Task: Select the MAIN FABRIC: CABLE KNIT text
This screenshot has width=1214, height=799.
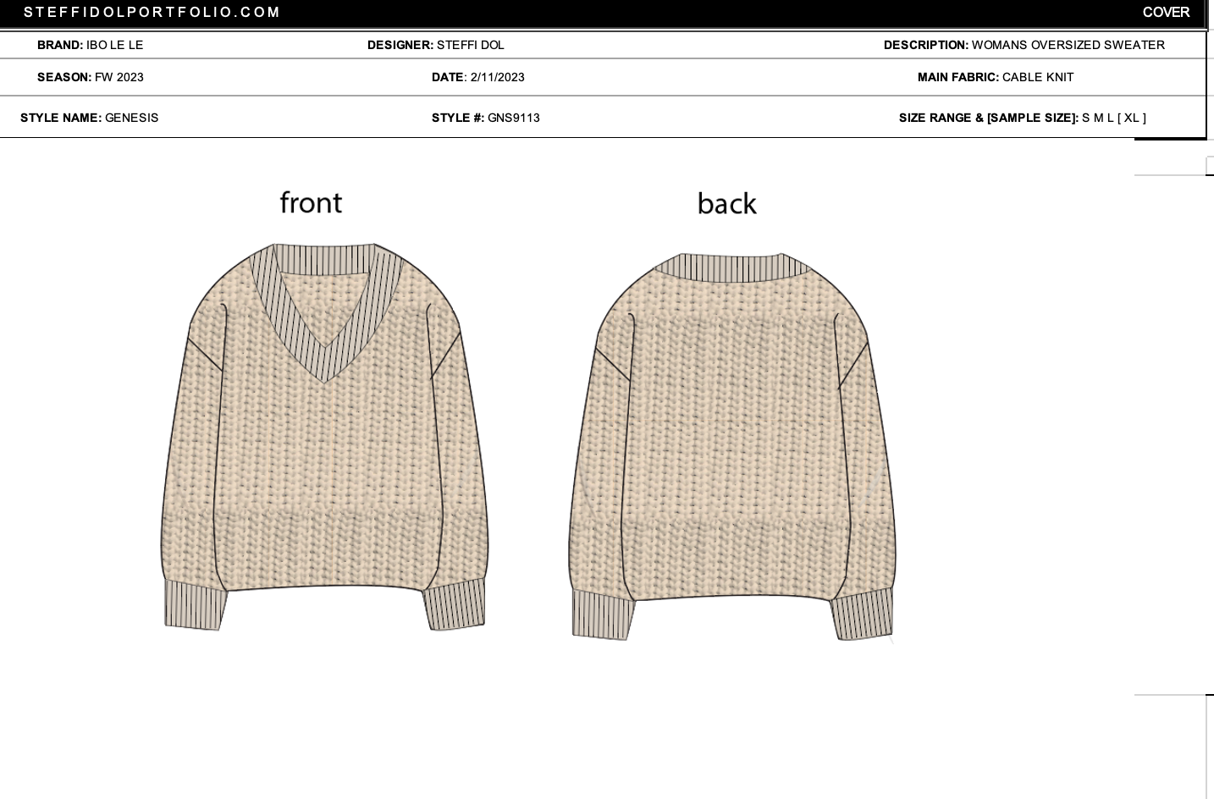Action: click(x=996, y=77)
